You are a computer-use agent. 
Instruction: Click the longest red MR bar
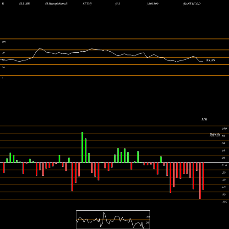coord(200,181)
